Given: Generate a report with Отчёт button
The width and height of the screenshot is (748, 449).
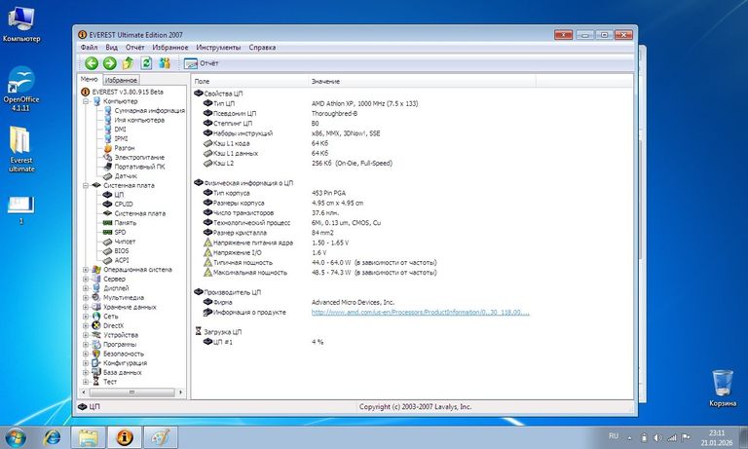Looking at the screenshot, I should coord(201,63).
